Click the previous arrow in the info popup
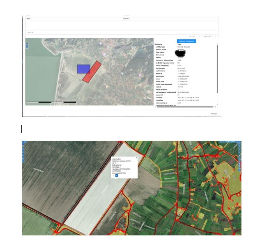 pos(114,175)
